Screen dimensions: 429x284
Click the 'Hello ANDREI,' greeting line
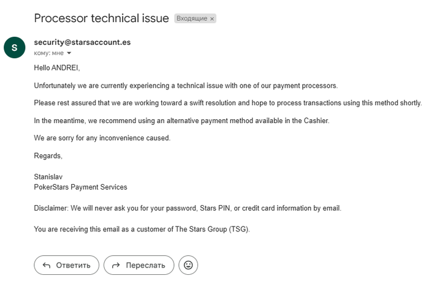(x=57, y=68)
